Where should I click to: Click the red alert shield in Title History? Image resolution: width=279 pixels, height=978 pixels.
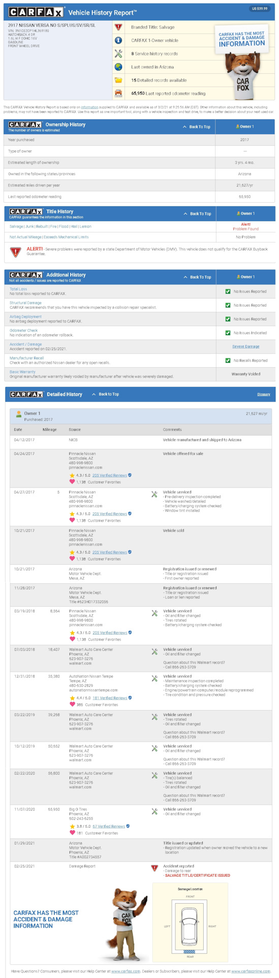[x=16, y=252]
